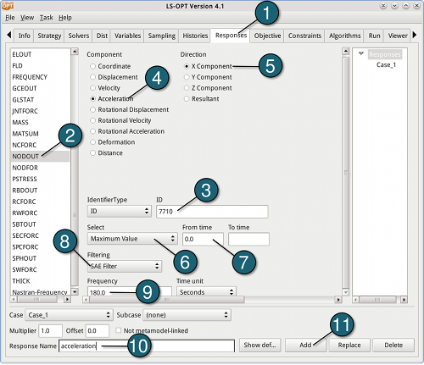This screenshot has height=365, width=424.
Task: Switch to the Variables tab
Action: pyautogui.click(x=127, y=36)
